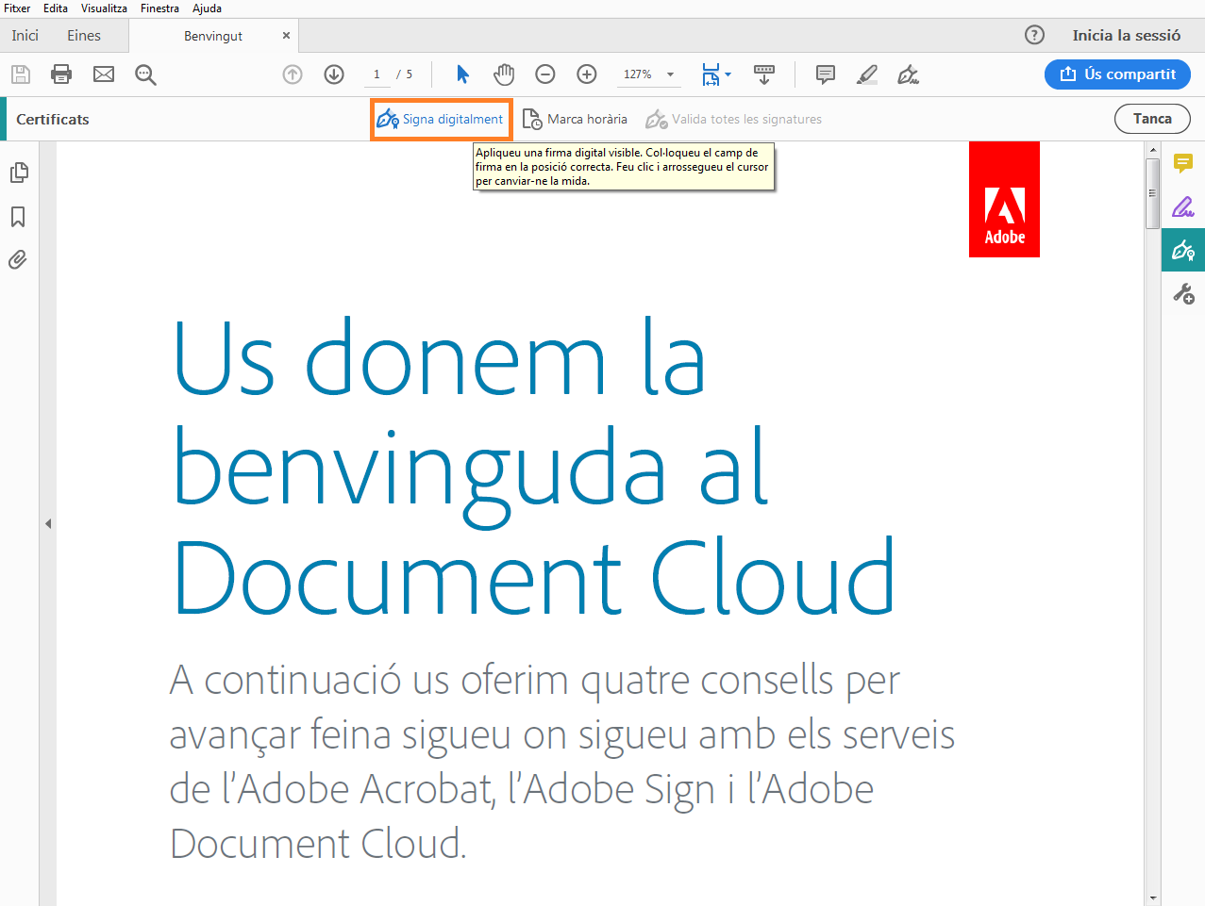Open the Edita menu
This screenshot has width=1205, height=906.
click(x=56, y=8)
